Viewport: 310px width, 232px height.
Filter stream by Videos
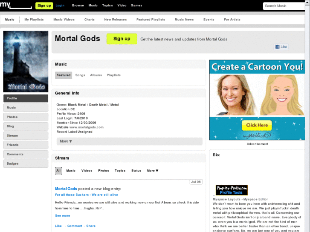87,171
